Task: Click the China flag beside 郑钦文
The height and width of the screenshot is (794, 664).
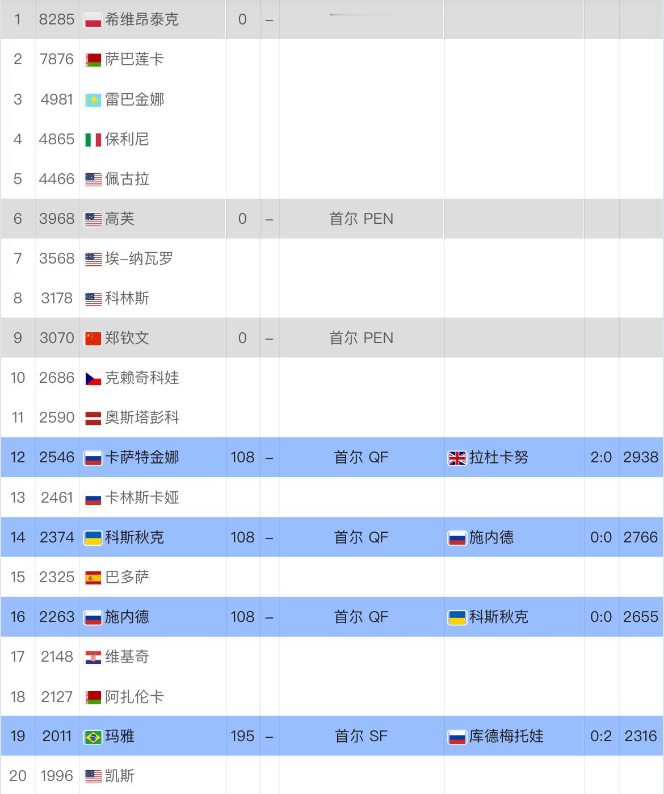Action: (x=93, y=339)
